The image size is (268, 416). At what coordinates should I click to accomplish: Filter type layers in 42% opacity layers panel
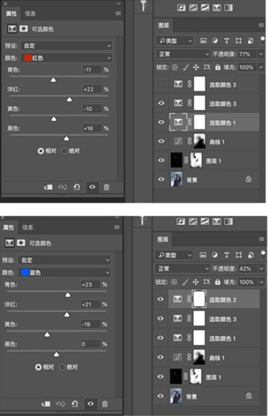226,255
